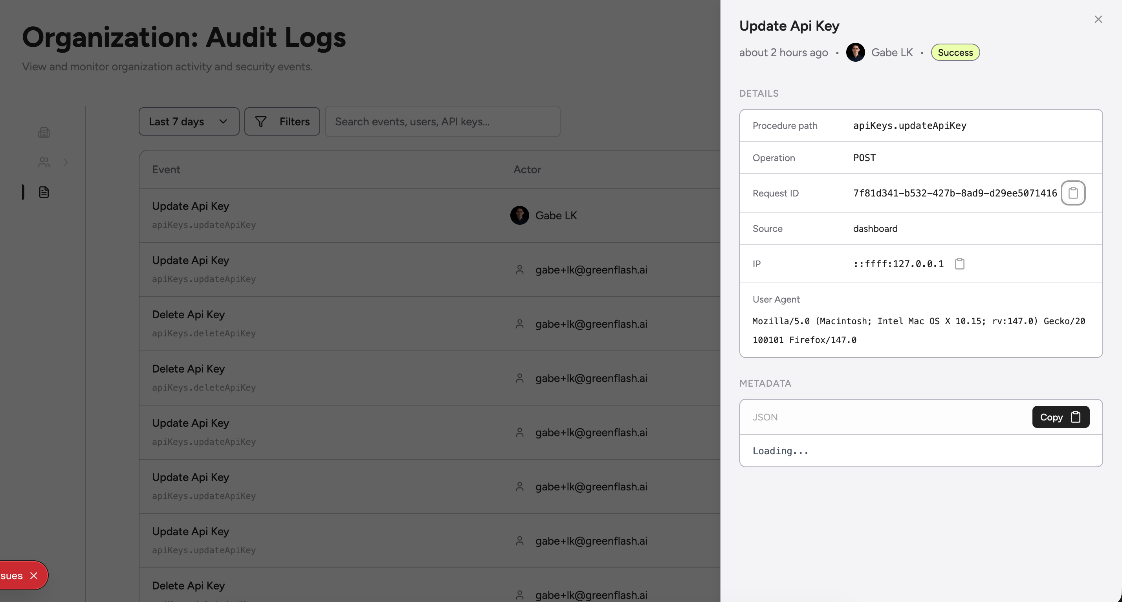Click the METADATA section label

[765, 384]
